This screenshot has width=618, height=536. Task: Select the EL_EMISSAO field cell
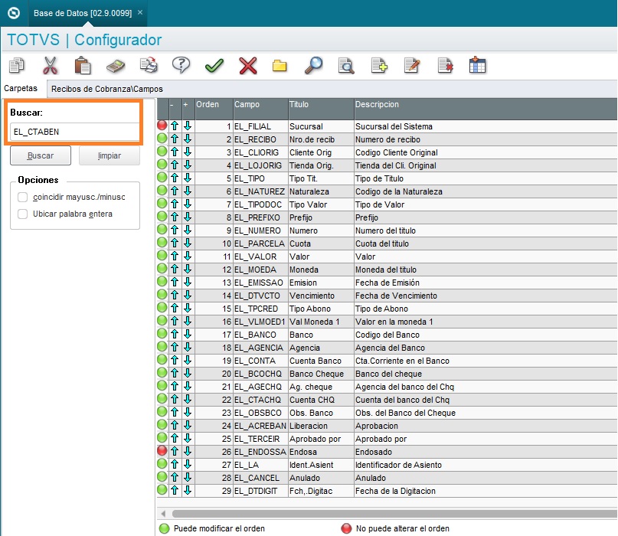coord(260,283)
